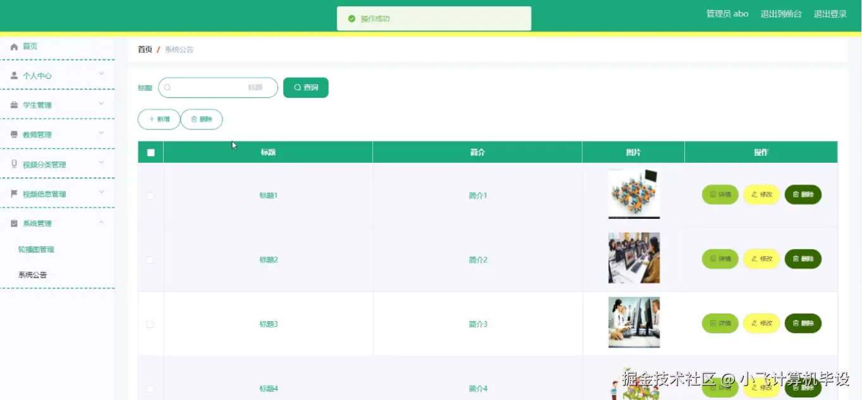Click the cell text 标题1
The width and height of the screenshot is (862, 400).
tap(269, 196)
